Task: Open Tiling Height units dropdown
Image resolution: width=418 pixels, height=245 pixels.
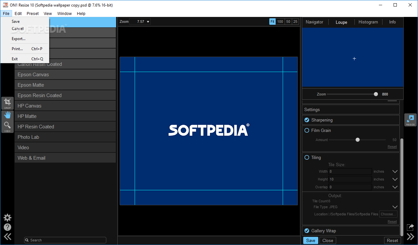Action: point(395,179)
